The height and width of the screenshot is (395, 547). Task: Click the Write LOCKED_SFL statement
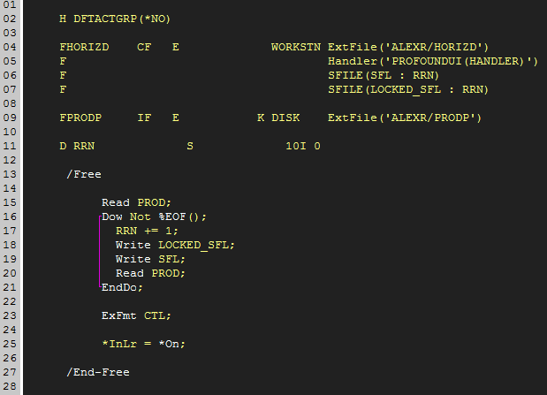(175, 245)
